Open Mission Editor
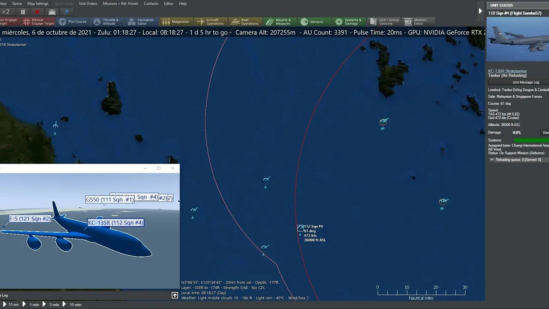The height and width of the screenshot is (309, 549). 415,21
